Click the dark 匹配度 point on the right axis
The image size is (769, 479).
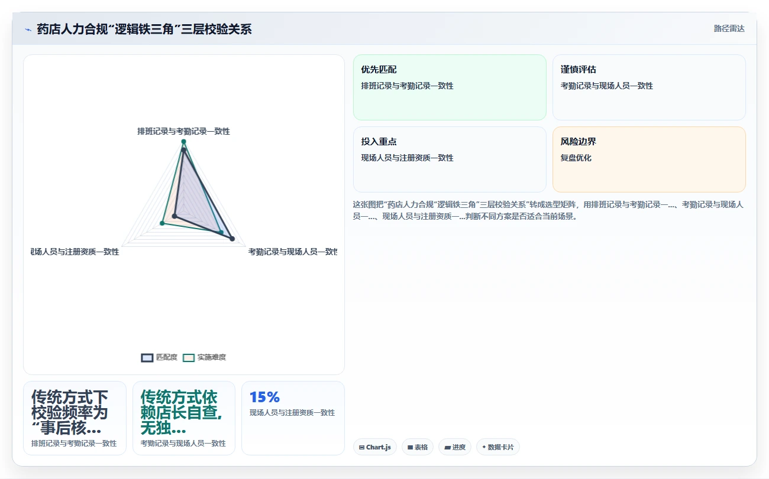click(232, 239)
